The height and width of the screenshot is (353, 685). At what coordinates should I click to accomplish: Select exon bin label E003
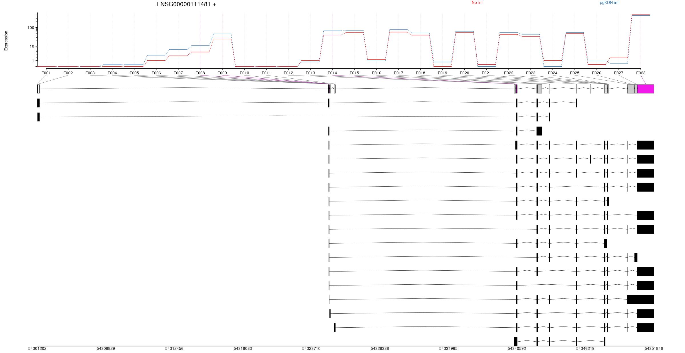pos(90,73)
